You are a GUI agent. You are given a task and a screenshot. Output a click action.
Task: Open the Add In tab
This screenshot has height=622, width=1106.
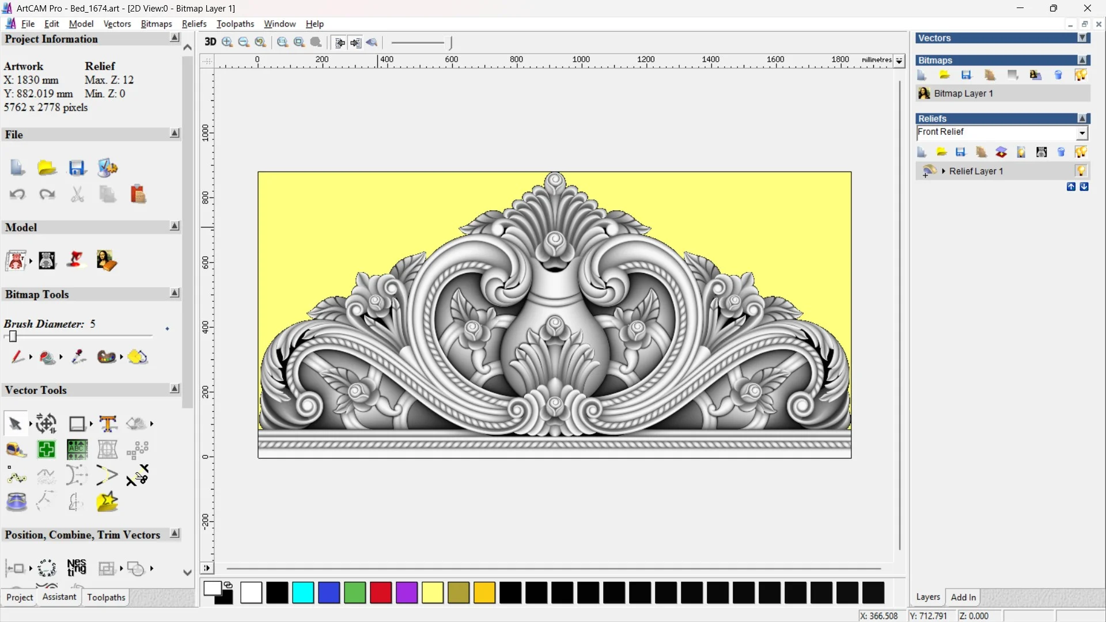(x=963, y=597)
